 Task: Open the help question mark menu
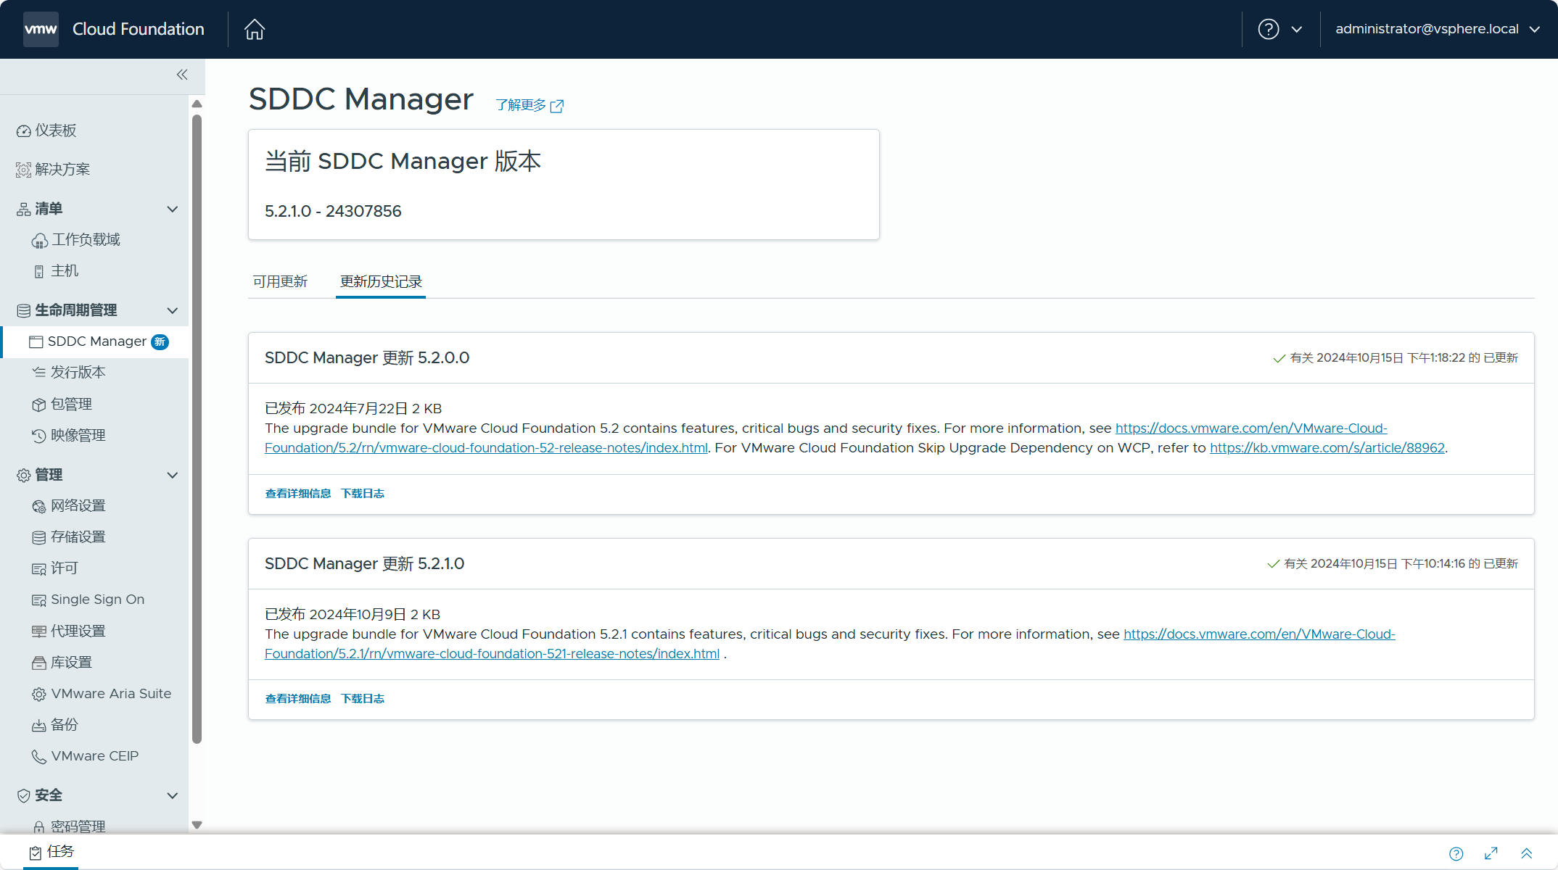pos(1268,29)
